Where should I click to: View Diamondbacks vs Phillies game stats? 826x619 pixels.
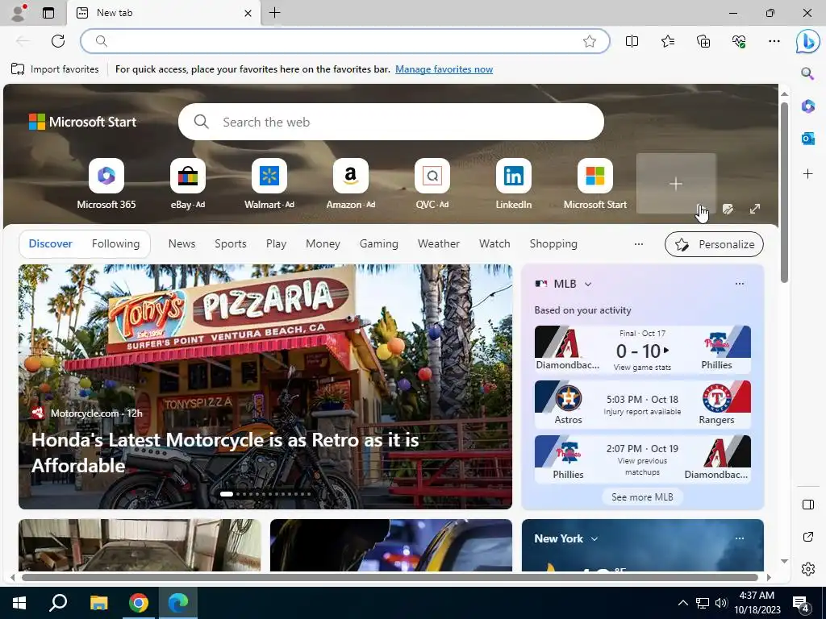tap(642, 350)
